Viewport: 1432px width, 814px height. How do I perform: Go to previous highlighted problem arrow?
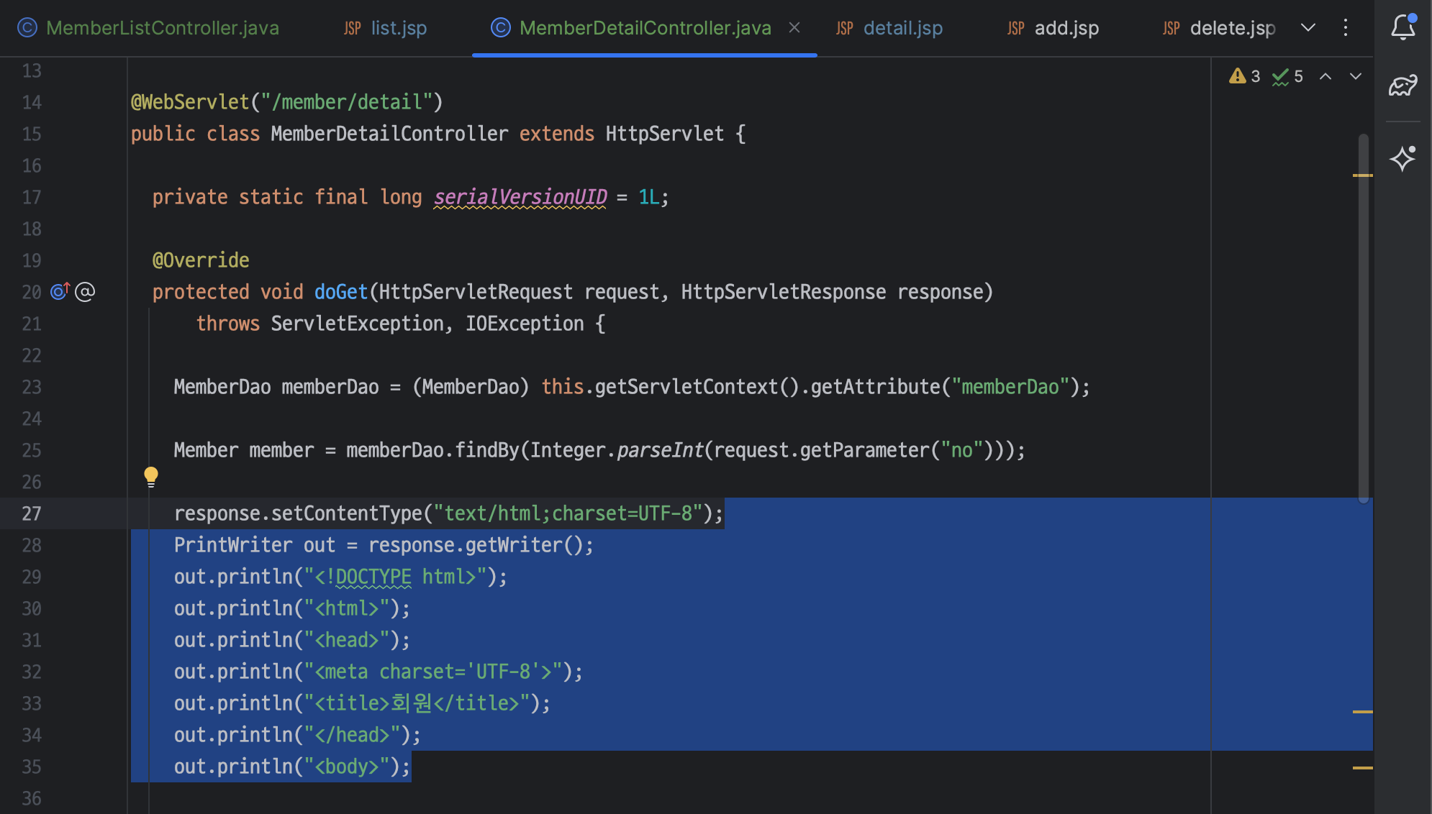[x=1325, y=76]
